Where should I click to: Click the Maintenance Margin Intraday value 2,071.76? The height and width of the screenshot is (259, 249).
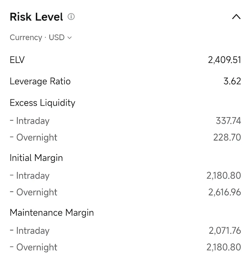225,231
